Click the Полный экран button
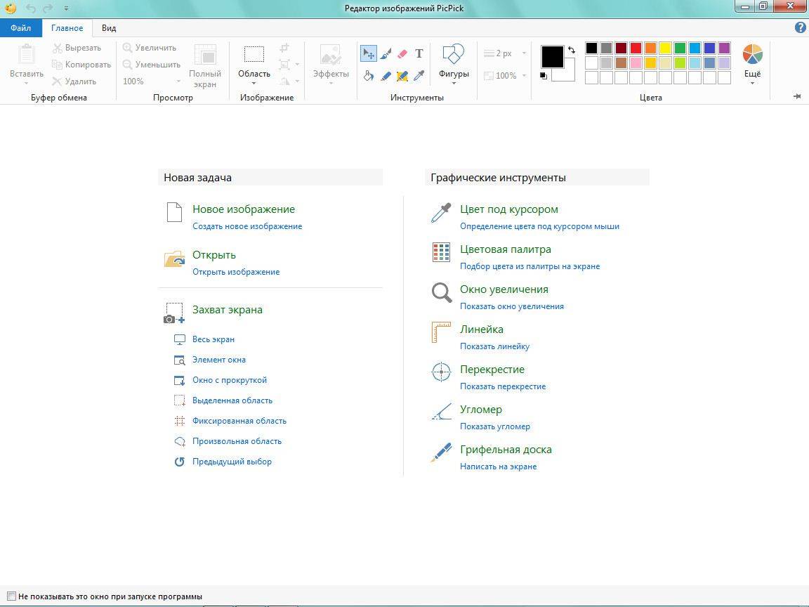 [x=205, y=66]
